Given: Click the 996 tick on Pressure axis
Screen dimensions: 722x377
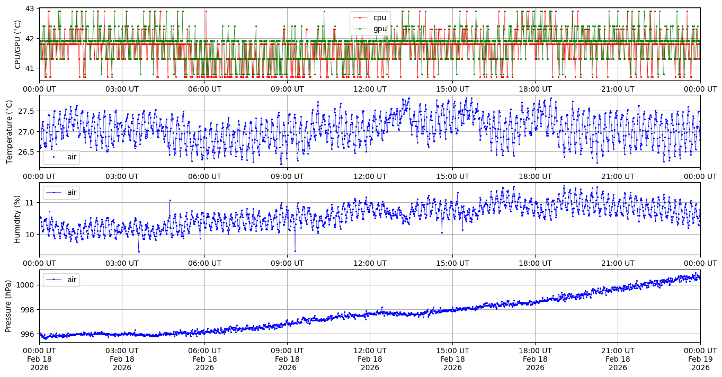Looking at the screenshot, I should click(x=28, y=334).
